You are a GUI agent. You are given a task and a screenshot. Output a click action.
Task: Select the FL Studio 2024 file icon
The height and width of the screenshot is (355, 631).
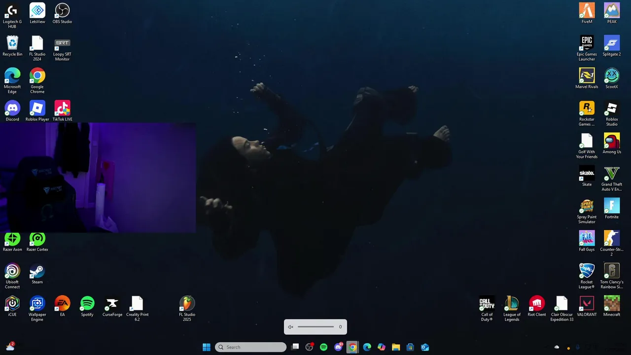[x=37, y=48]
